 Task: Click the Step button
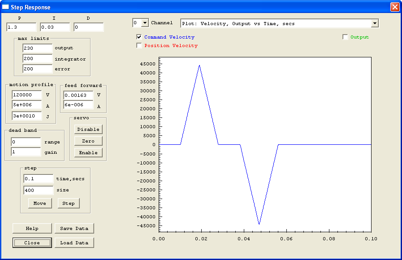69,203
